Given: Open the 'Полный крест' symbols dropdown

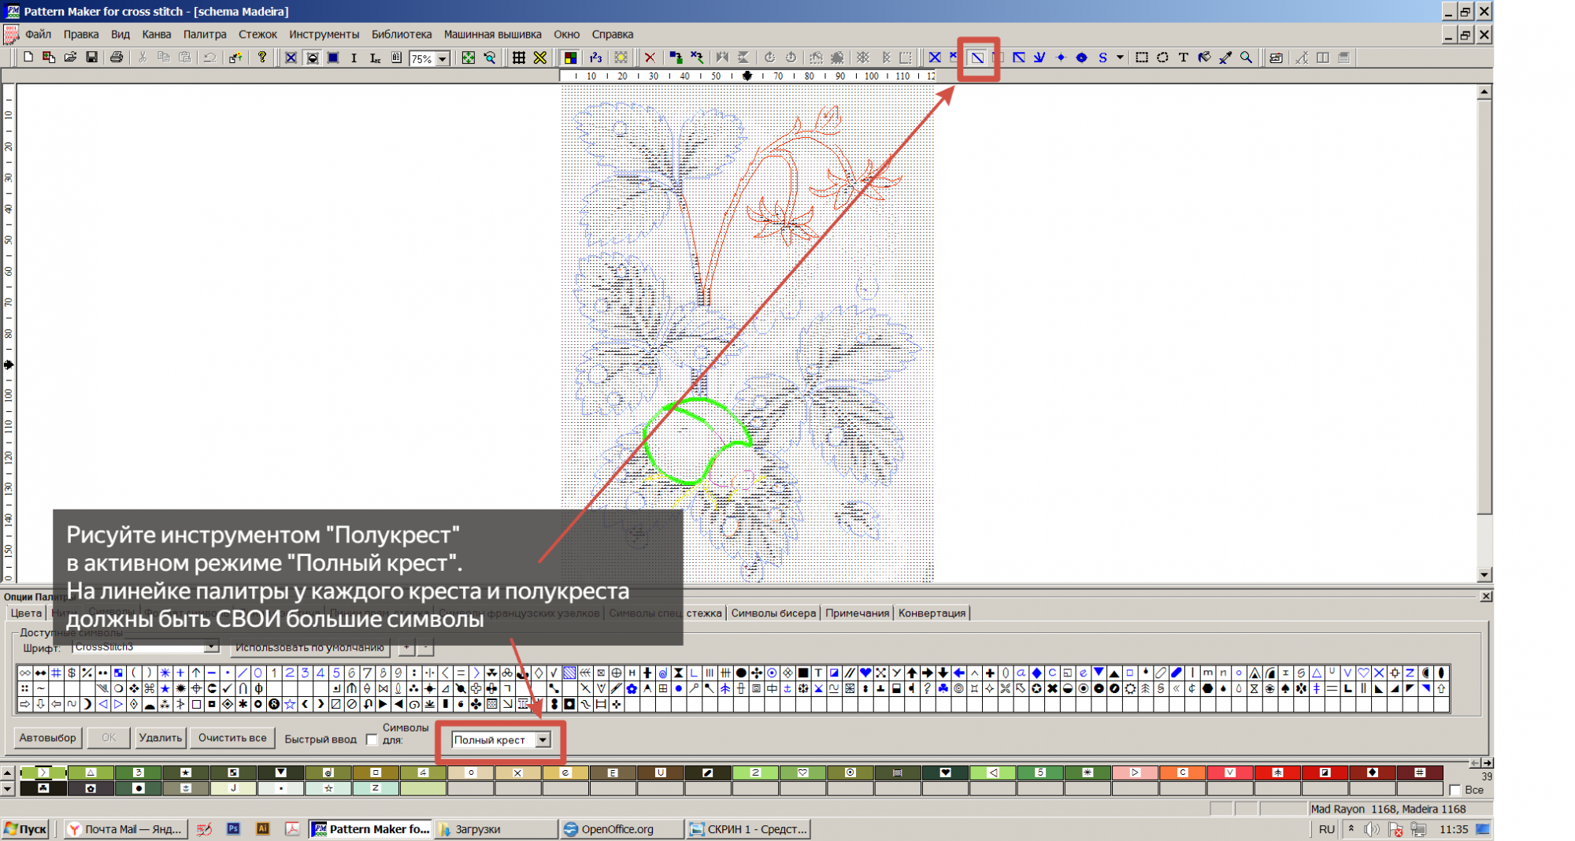Looking at the screenshot, I should coord(543,739).
